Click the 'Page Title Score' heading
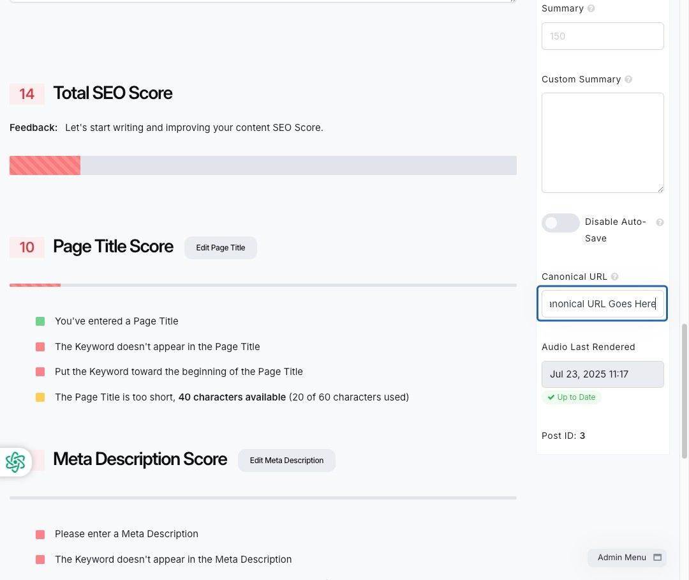 coord(114,247)
